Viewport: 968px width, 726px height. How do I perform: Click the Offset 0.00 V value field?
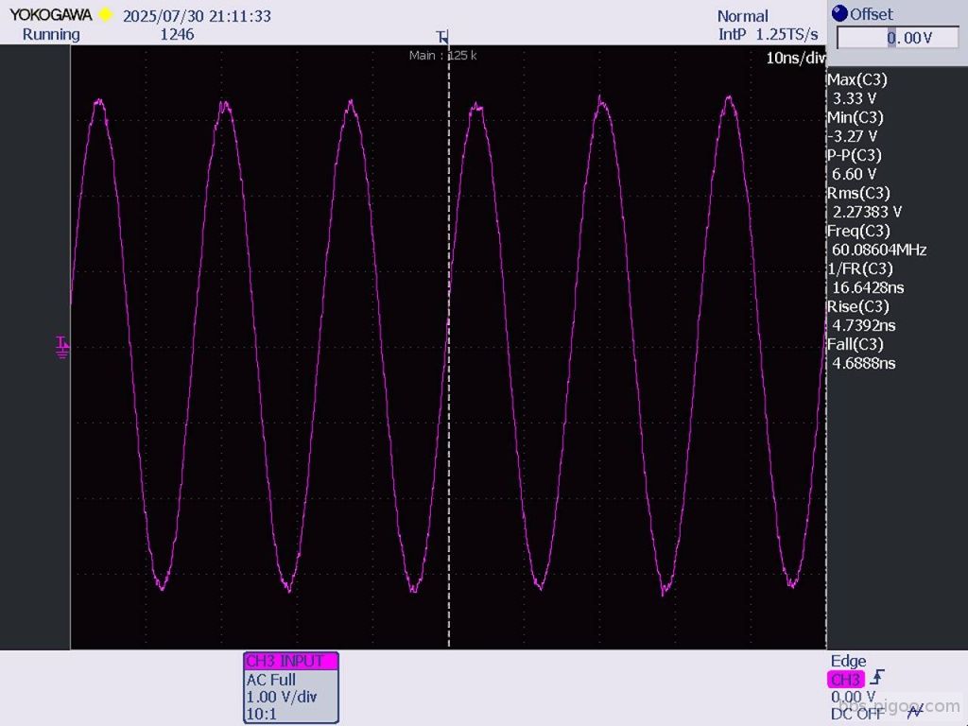point(898,37)
